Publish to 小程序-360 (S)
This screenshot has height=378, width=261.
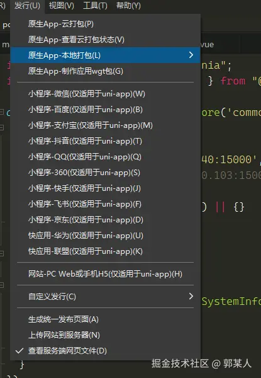tap(106, 173)
